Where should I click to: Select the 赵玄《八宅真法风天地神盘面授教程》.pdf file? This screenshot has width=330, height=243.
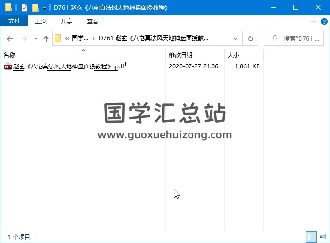69,66
